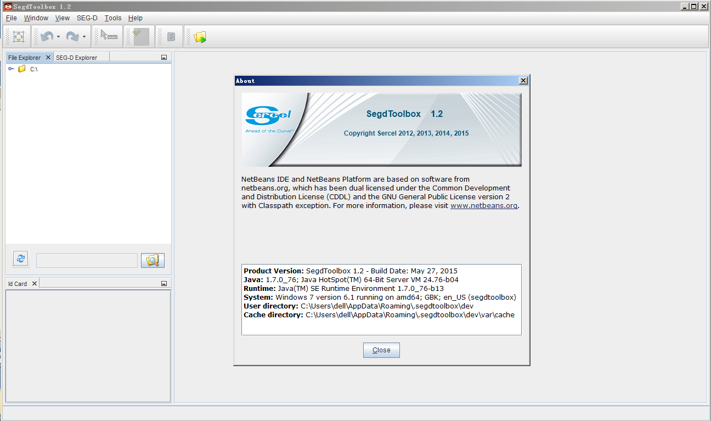Image resolution: width=711 pixels, height=421 pixels.
Task: Switch to the File Explorer tab
Action: 25,58
